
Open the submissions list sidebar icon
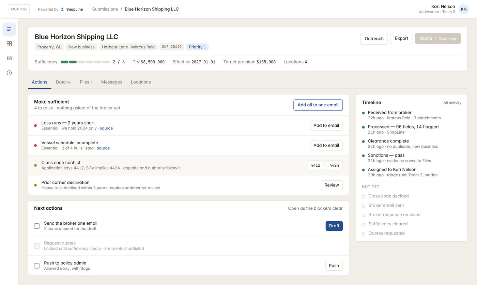(x=9, y=29)
